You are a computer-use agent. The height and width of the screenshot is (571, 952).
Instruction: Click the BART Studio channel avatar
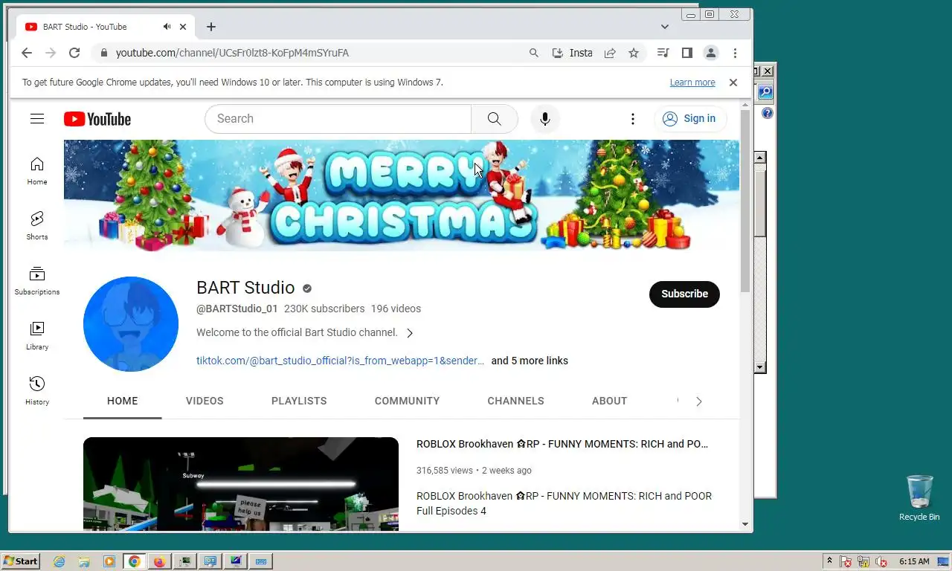point(131,324)
